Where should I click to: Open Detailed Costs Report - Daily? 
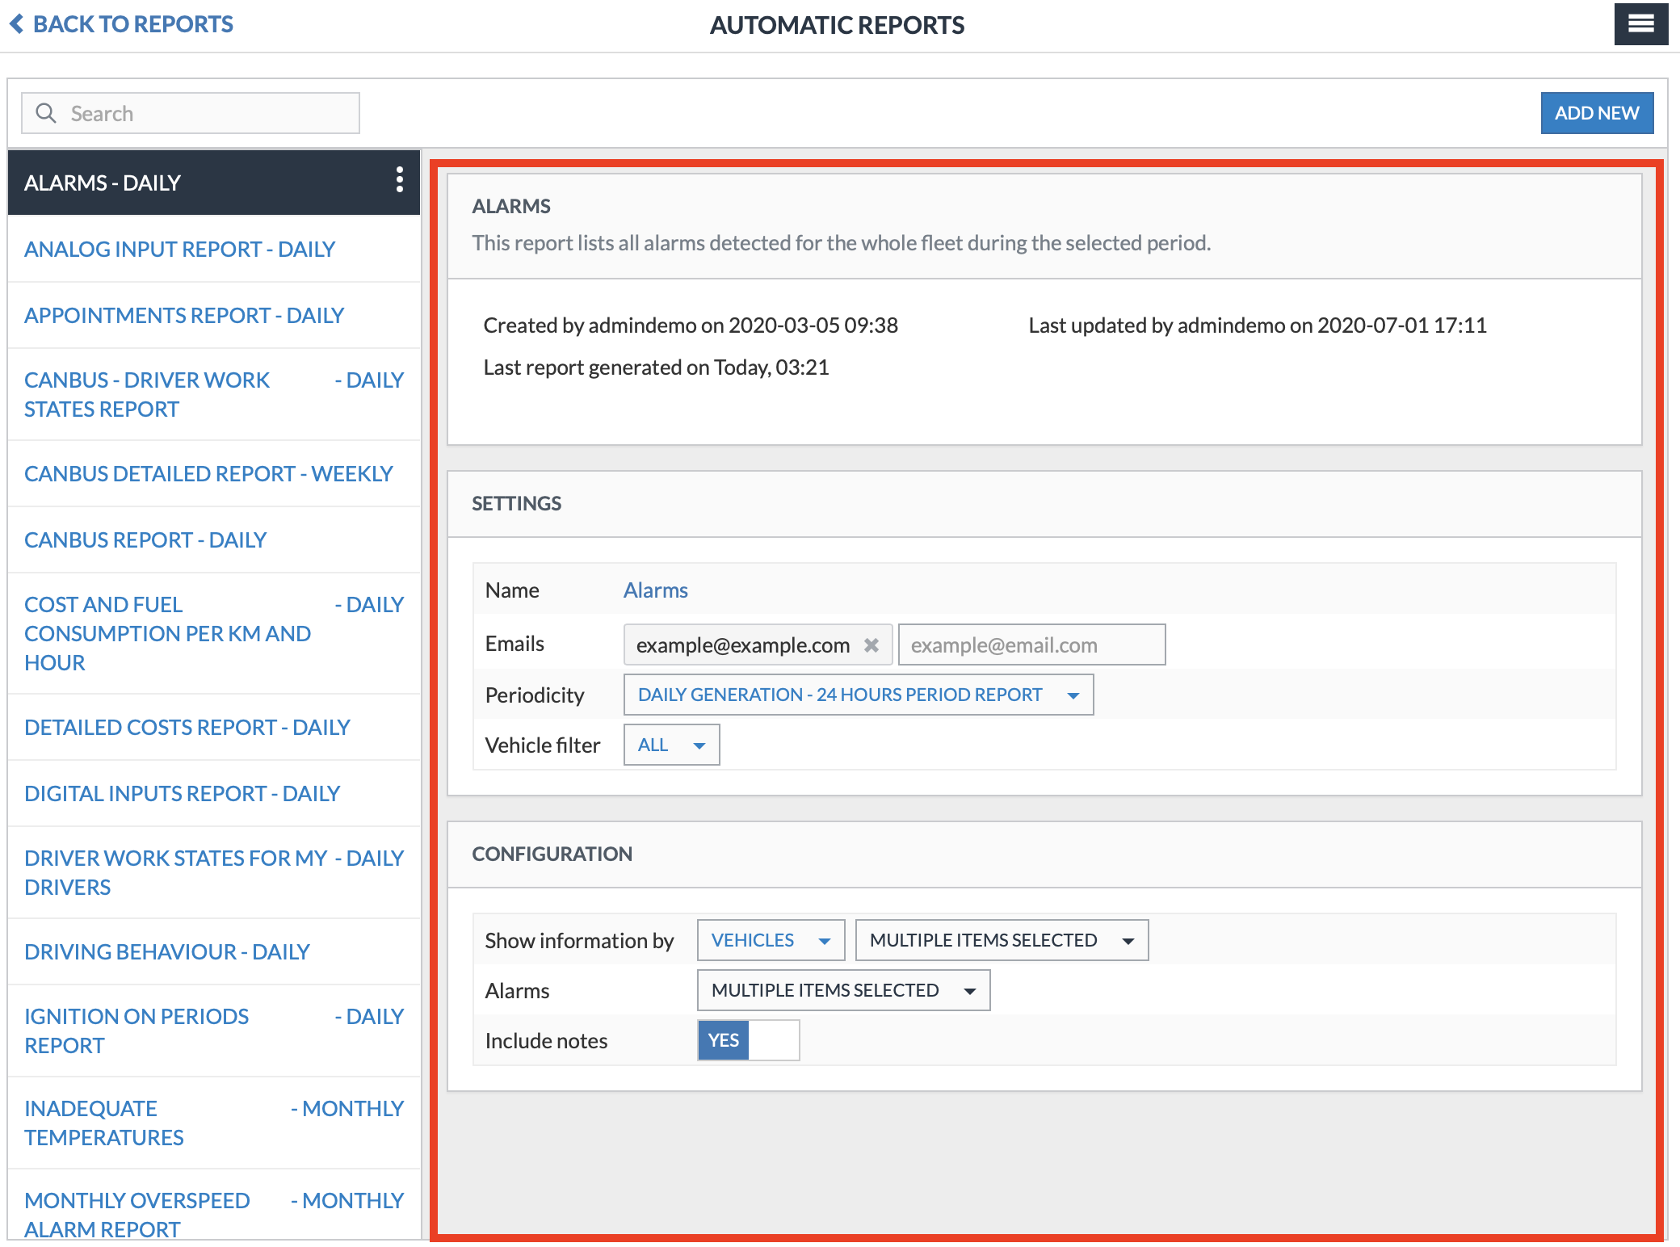[x=214, y=727]
